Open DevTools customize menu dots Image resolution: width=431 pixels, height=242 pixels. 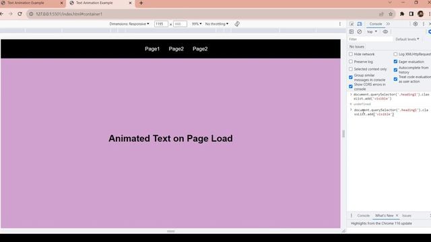(x=424, y=24)
